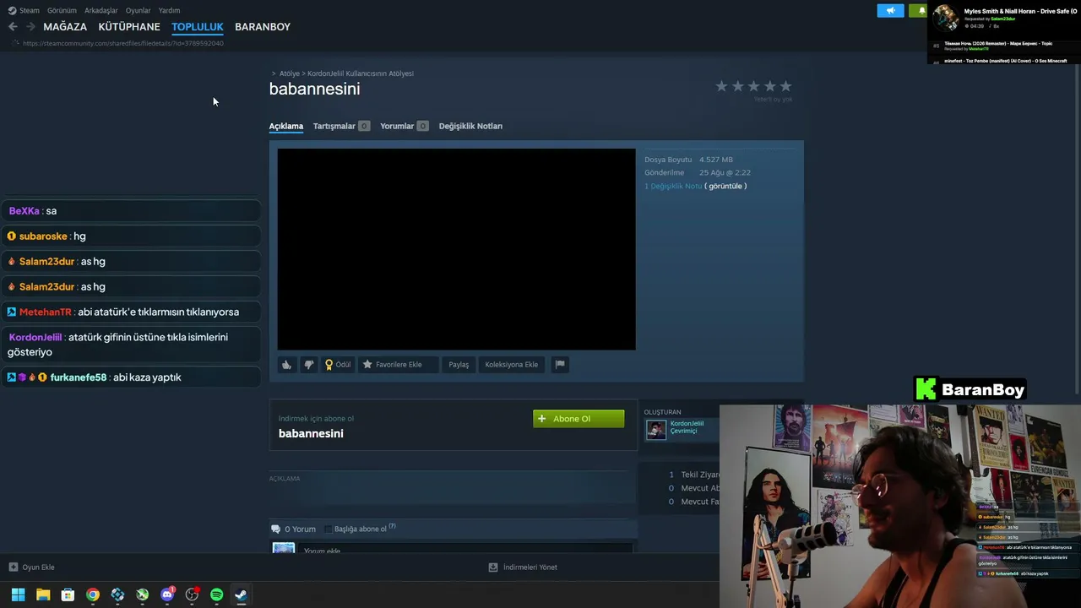This screenshot has width=1081, height=608.
Task: Open KordonJeliil Kullanıcısının Atölyesi breadcrumb
Action: [x=361, y=73]
